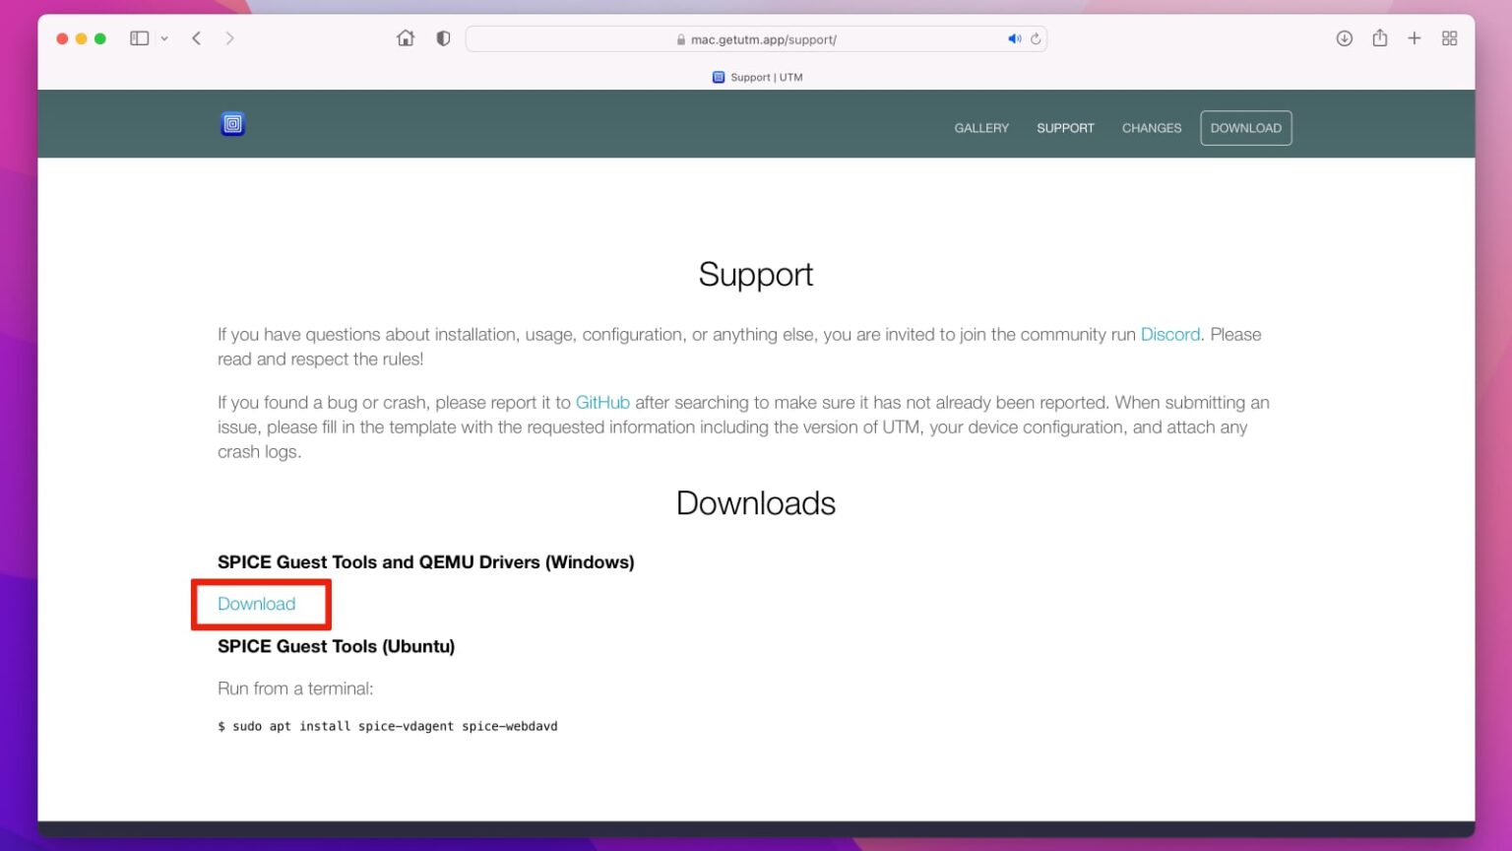Image resolution: width=1512 pixels, height=851 pixels.
Task: Open the privacy report shield icon
Action: [x=443, y=38]
